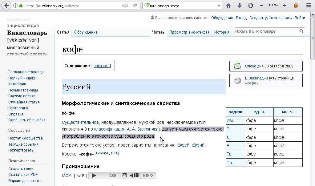Open Справка sidebar link

[16, 114]
